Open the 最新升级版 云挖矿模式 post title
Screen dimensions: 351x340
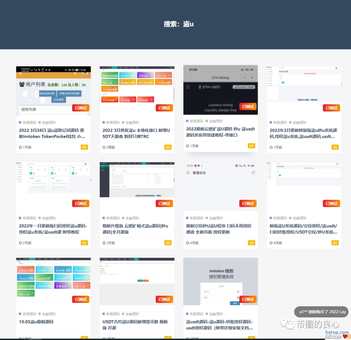(x=136, y=229)
